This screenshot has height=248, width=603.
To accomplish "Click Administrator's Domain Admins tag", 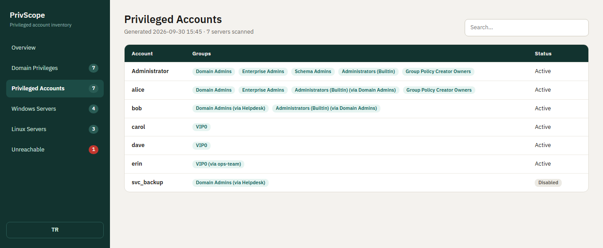I will point(214,72).
